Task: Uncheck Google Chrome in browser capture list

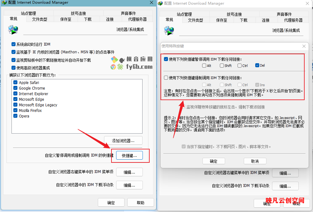Action: coord(15,88)
